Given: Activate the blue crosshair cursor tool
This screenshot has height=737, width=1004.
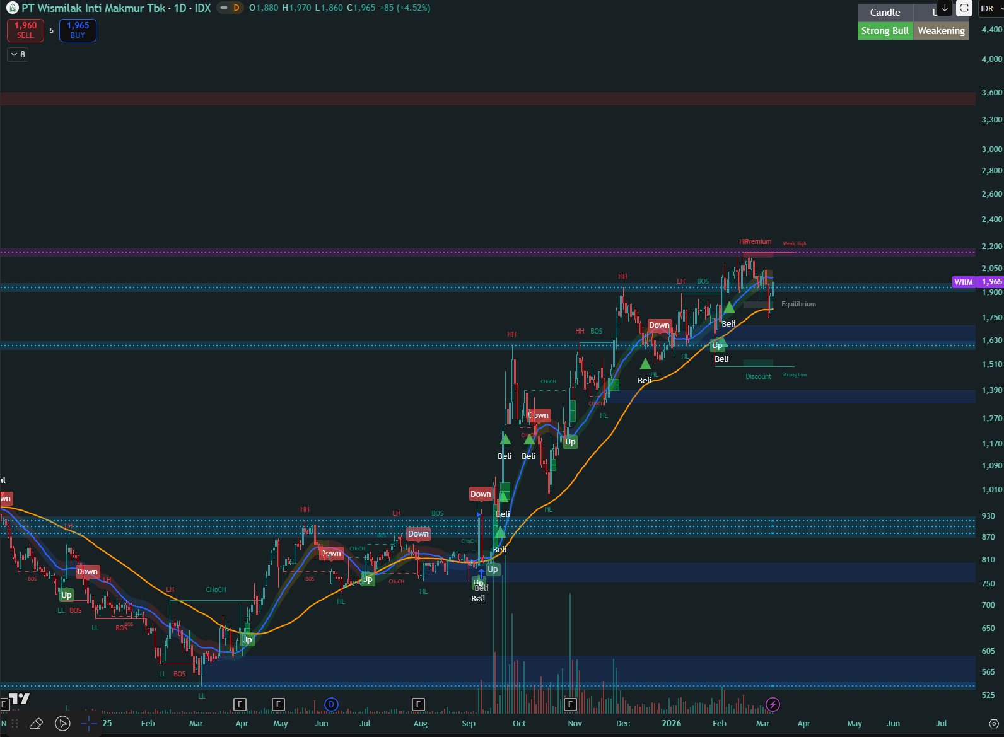Looking at the screenshot, I should [89, 723].
